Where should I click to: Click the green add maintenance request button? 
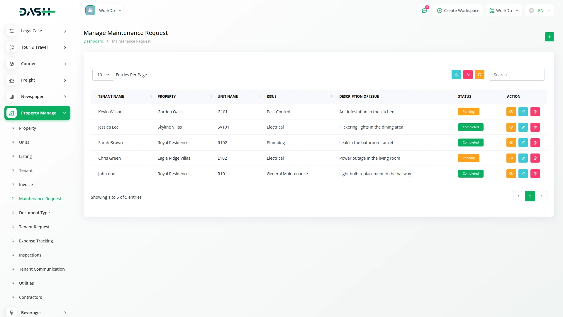(x=549, y=37)
